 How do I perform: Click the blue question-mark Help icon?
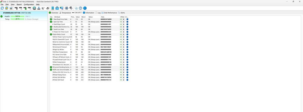coord(81,8)
